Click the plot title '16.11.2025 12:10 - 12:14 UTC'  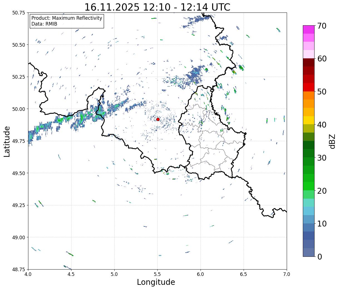click(157, 7)
